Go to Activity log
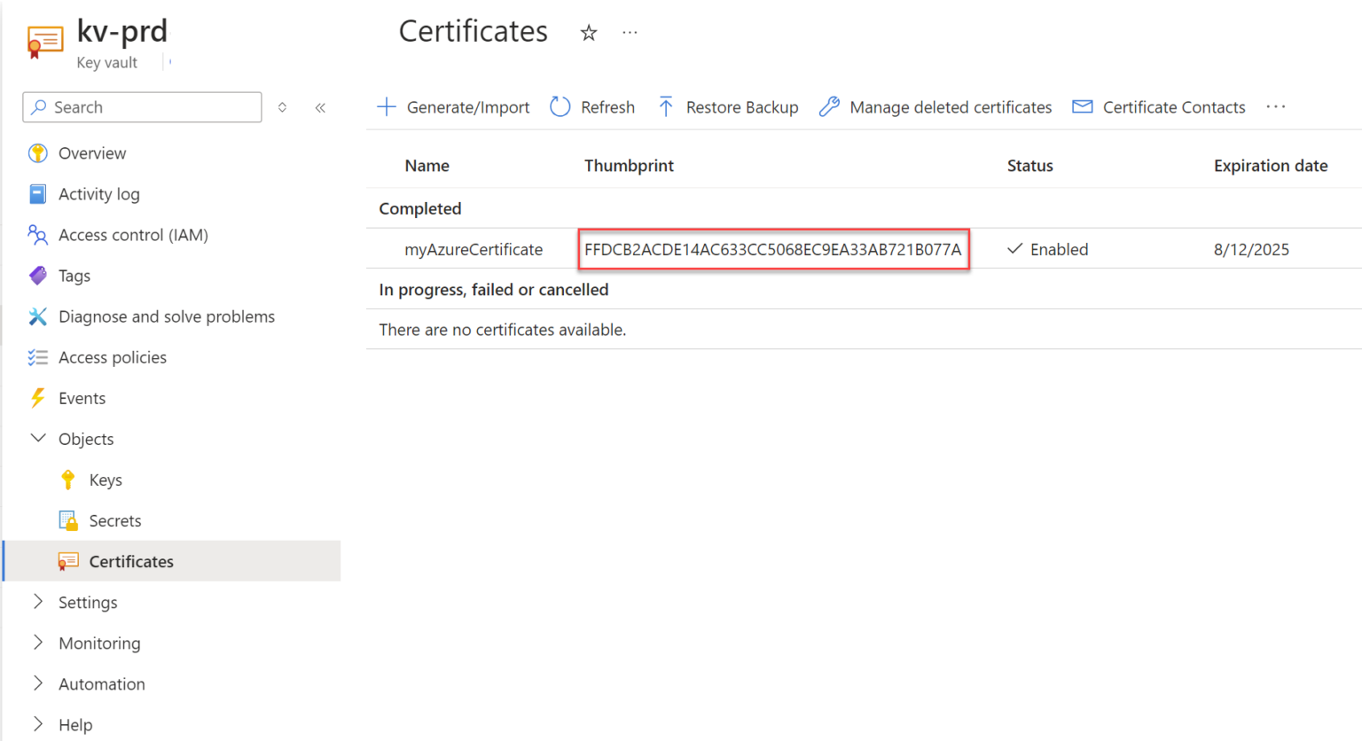Screen dimensions: 1362x741 99,194
